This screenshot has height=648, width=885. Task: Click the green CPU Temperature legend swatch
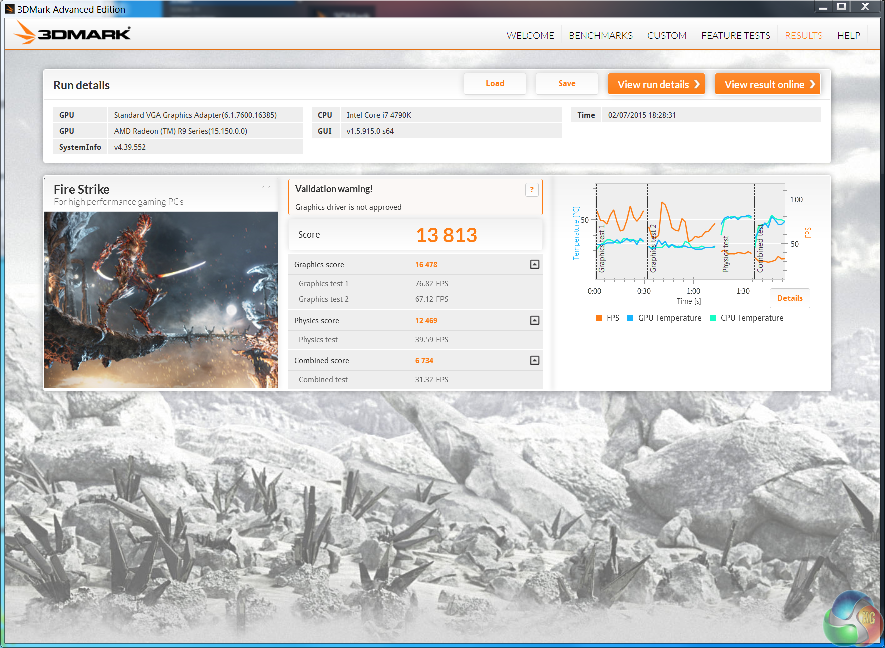click(x=713, y=318)
